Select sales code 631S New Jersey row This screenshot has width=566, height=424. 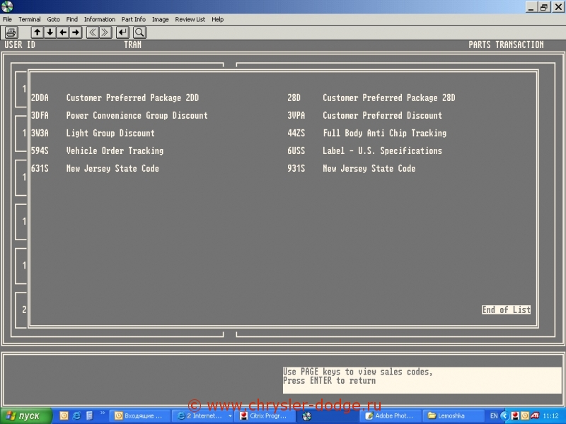[x=95, y=168]
